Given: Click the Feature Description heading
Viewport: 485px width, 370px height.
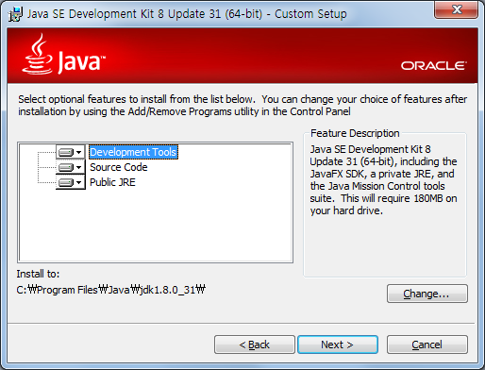Looking at the screenshot, I should (355, 133).
